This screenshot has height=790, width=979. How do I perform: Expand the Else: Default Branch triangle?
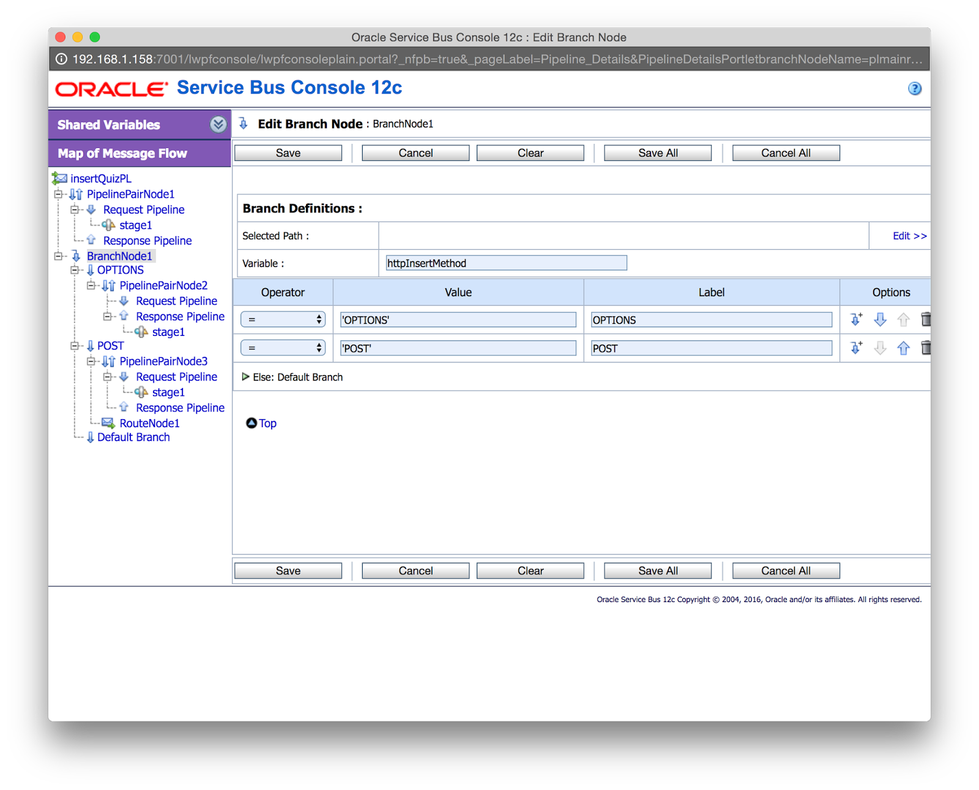[x=245, y=377]
